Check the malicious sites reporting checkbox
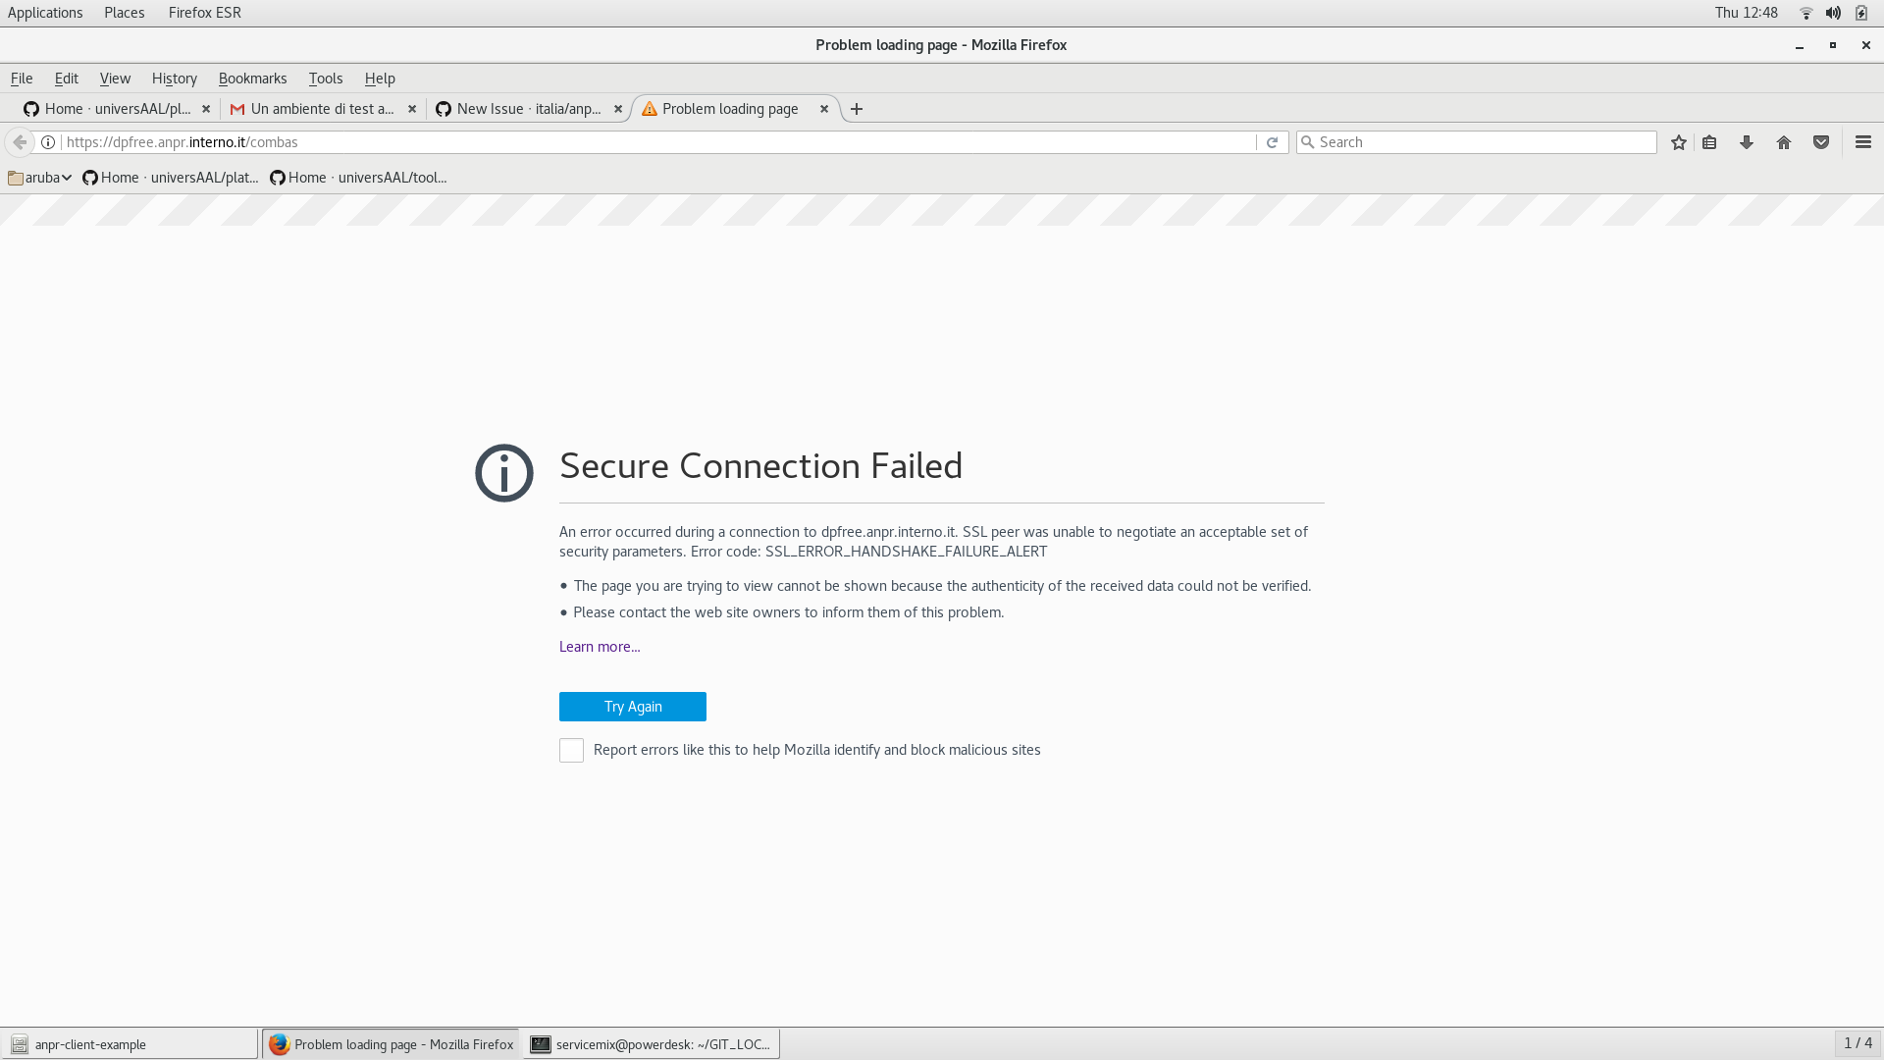Viewport: 1884px width, 1060px height. click(x=570, y=750)
